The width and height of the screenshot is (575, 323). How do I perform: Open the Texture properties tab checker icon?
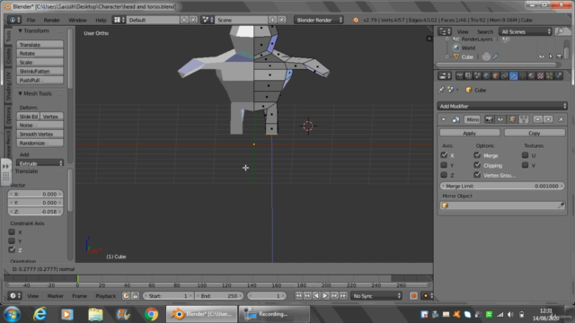pyautogui.click(x=540, y=75)
